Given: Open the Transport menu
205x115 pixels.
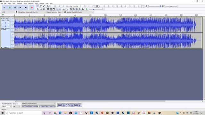Looking at the screenshot, I should pos(19,4).
